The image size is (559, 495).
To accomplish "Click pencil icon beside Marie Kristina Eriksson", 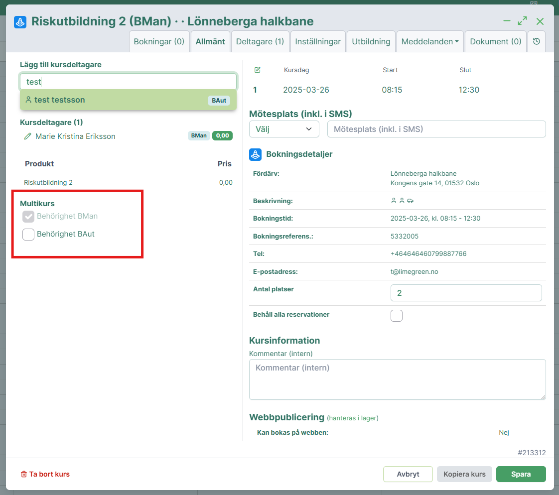I will 27,136.
